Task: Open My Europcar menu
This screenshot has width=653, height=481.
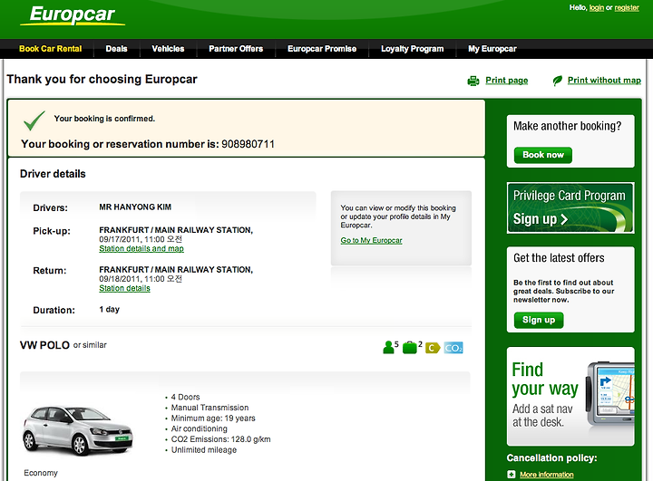Action: (492, 49)
